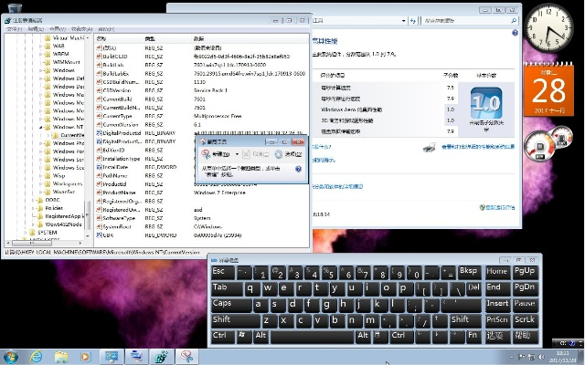Expand the Workspaces registry key
585x365 pixels.
(40, 183)
